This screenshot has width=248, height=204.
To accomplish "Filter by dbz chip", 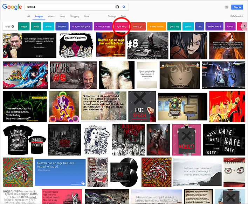I will tap(200, 27).
